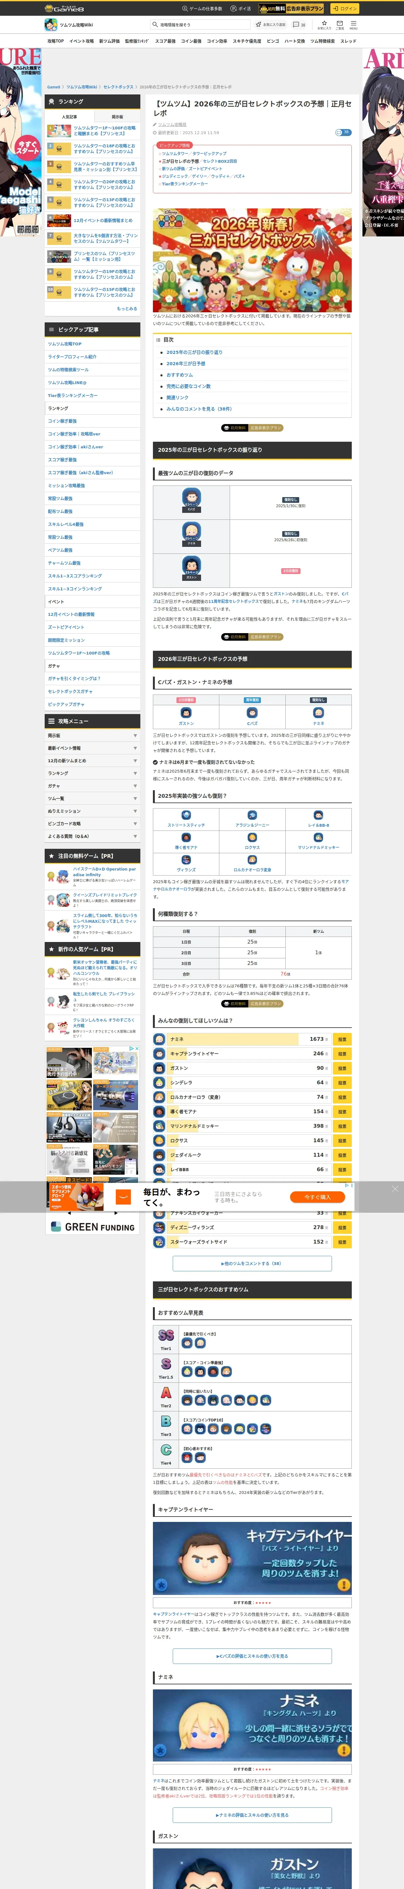Screen dimensions: 404x1889
Task: Open the ご意見 mail icon
Action: pos(339,24)
